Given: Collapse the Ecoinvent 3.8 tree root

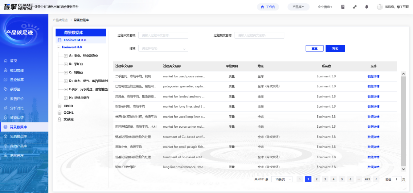Looking at the screenshot, I should (58, 47).
